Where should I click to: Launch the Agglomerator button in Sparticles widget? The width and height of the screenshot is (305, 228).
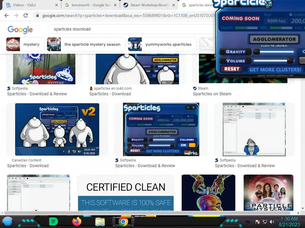pos(274,39)
